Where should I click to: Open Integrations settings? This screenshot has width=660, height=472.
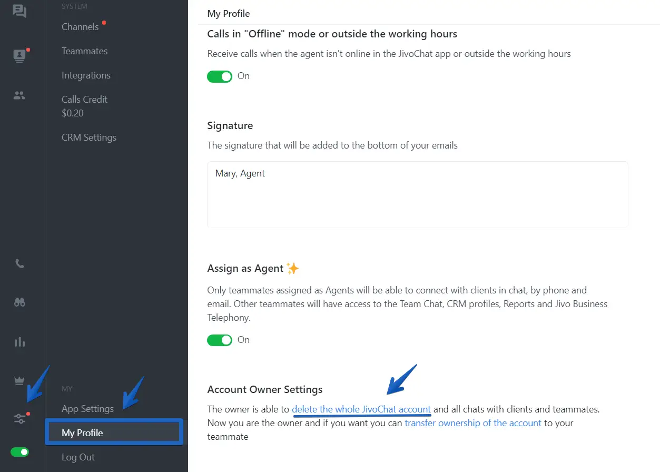click(x=86, y=75)
